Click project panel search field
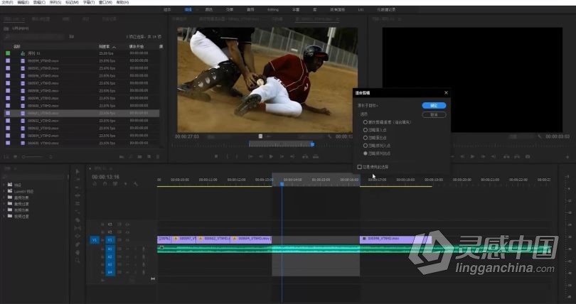Screen dimensions: 576x304 pos(35,37)
